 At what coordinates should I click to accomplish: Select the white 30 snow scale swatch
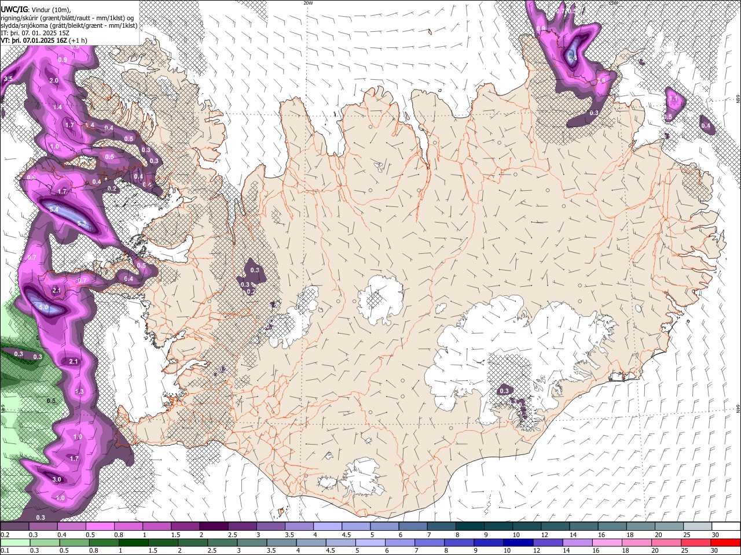click(x=725, y=527)
